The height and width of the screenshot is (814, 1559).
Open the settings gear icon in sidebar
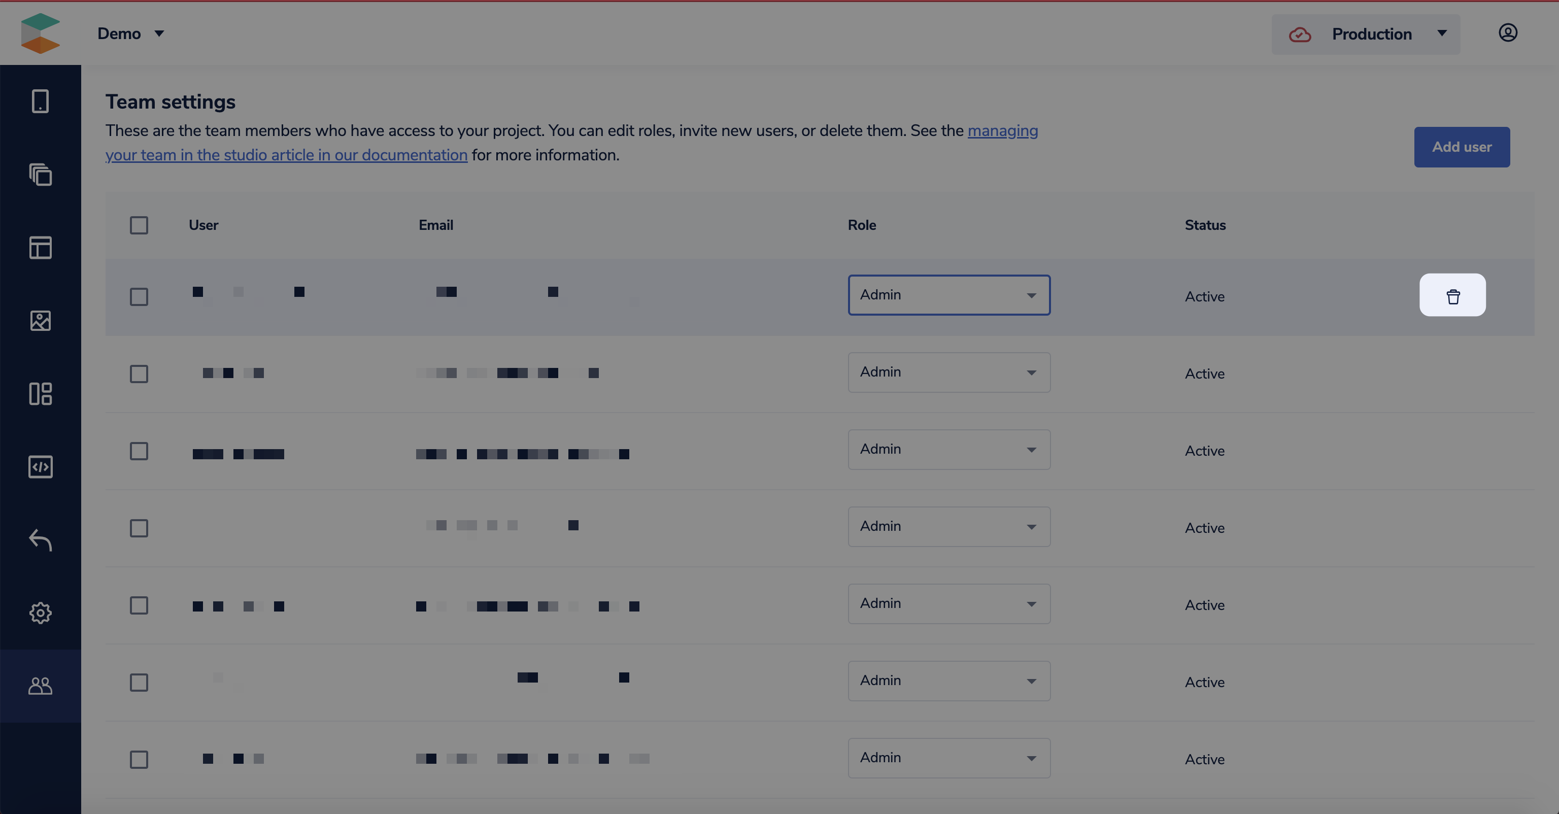[40, 613]
